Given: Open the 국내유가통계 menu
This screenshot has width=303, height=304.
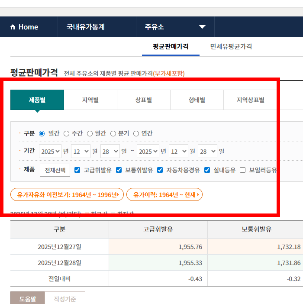Looking at the screenshot, I should click(x=85, y=27).
